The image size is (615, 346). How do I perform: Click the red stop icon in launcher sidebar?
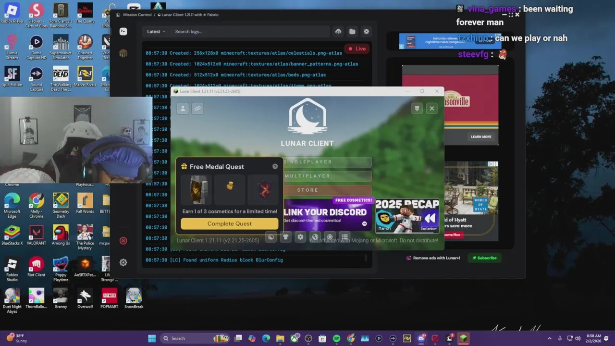123,240
